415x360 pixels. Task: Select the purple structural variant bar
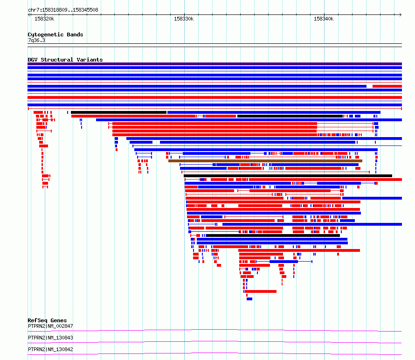[214, 64]
